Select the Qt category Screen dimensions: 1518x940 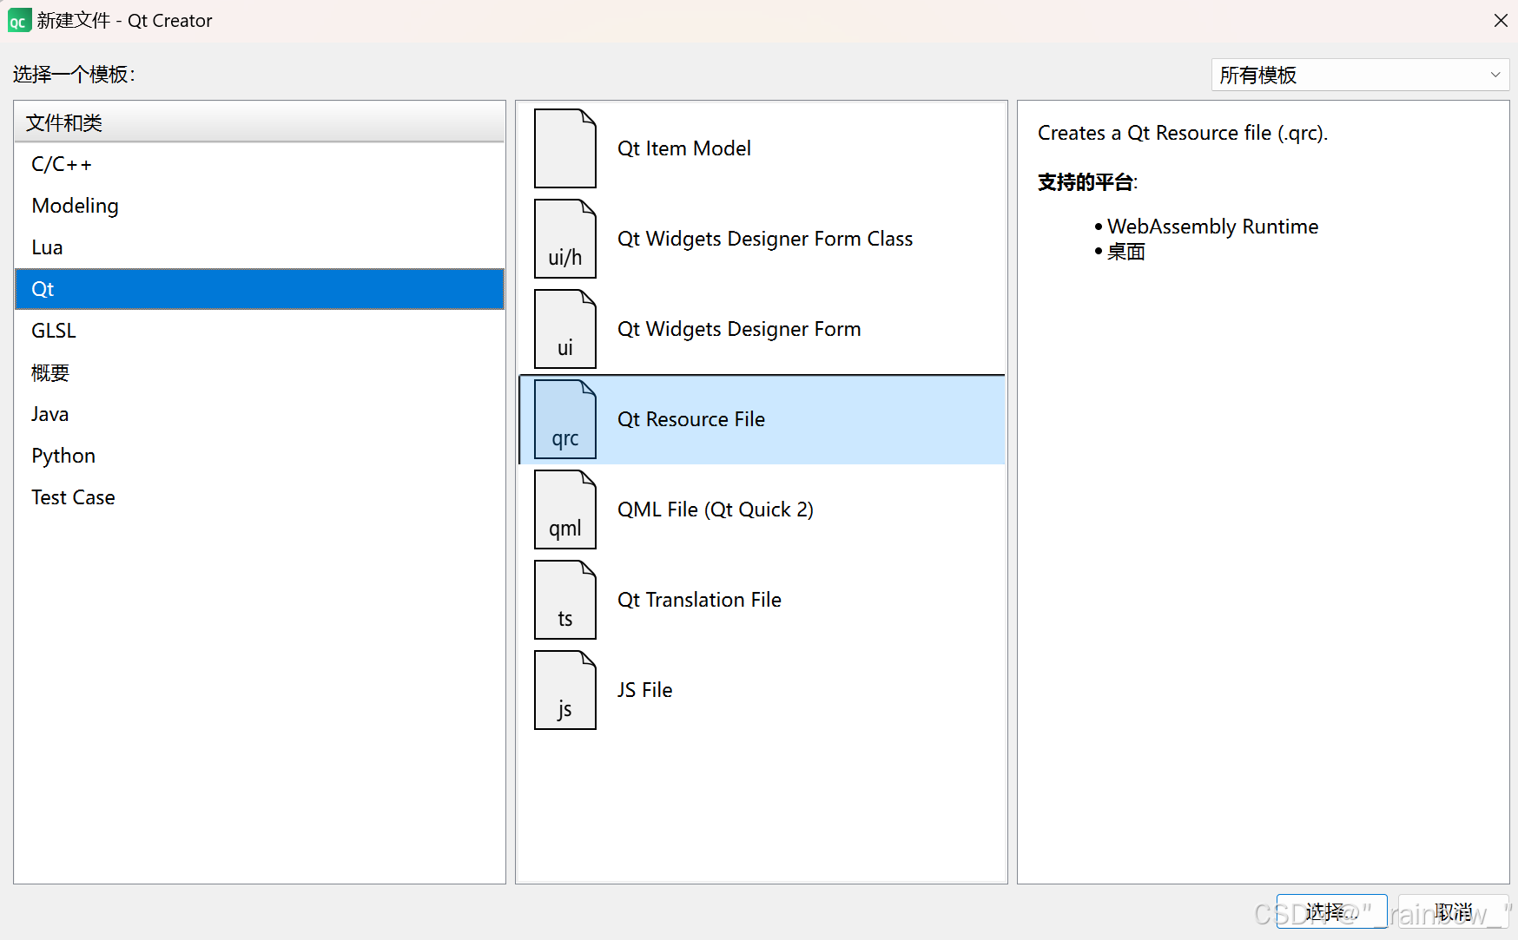[260, 289]
